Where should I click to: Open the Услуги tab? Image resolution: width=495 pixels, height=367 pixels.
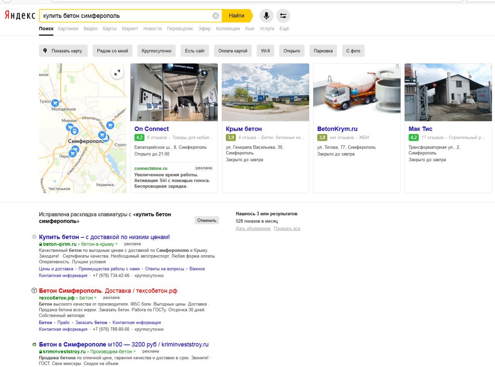[267, 29]
